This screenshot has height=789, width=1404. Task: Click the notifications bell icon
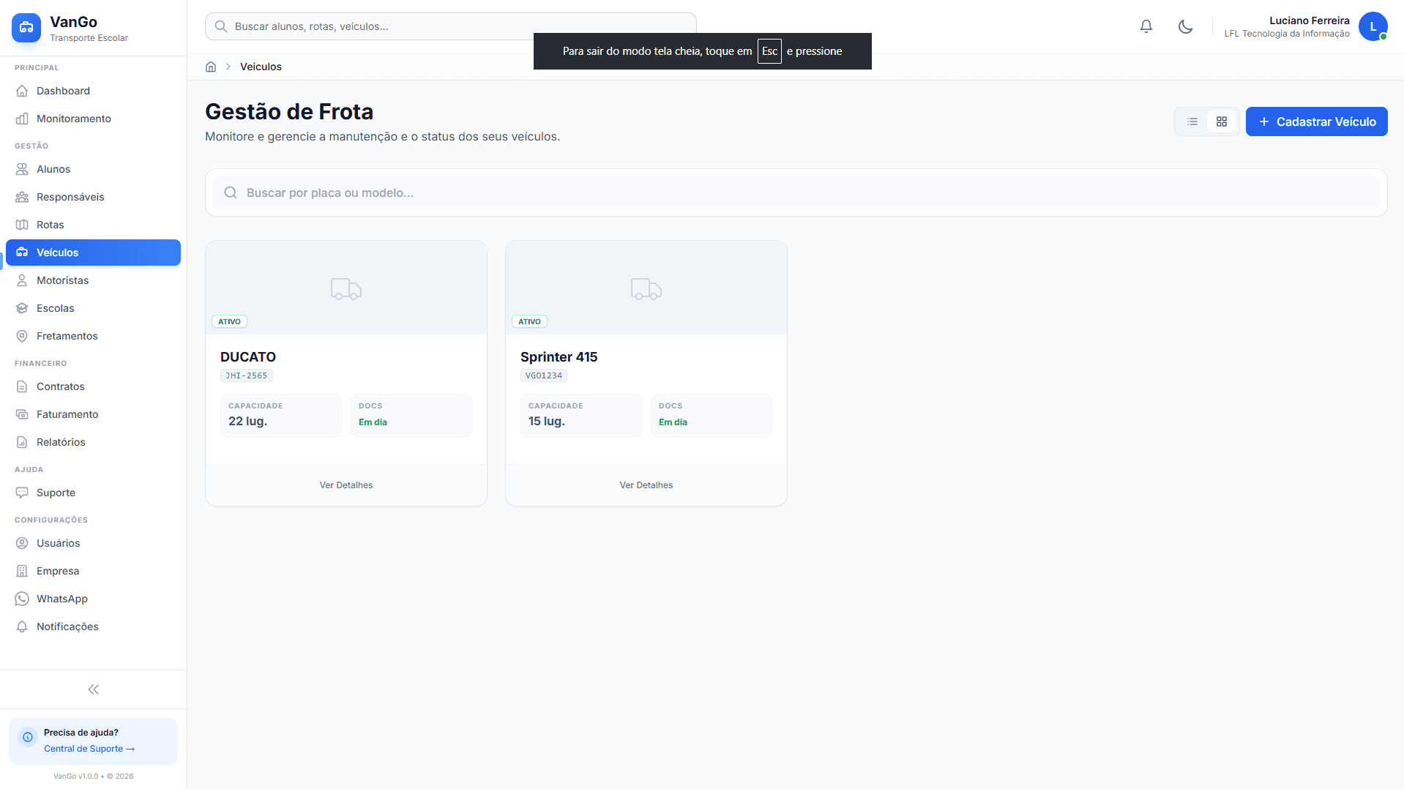[x=1146, y=26]
